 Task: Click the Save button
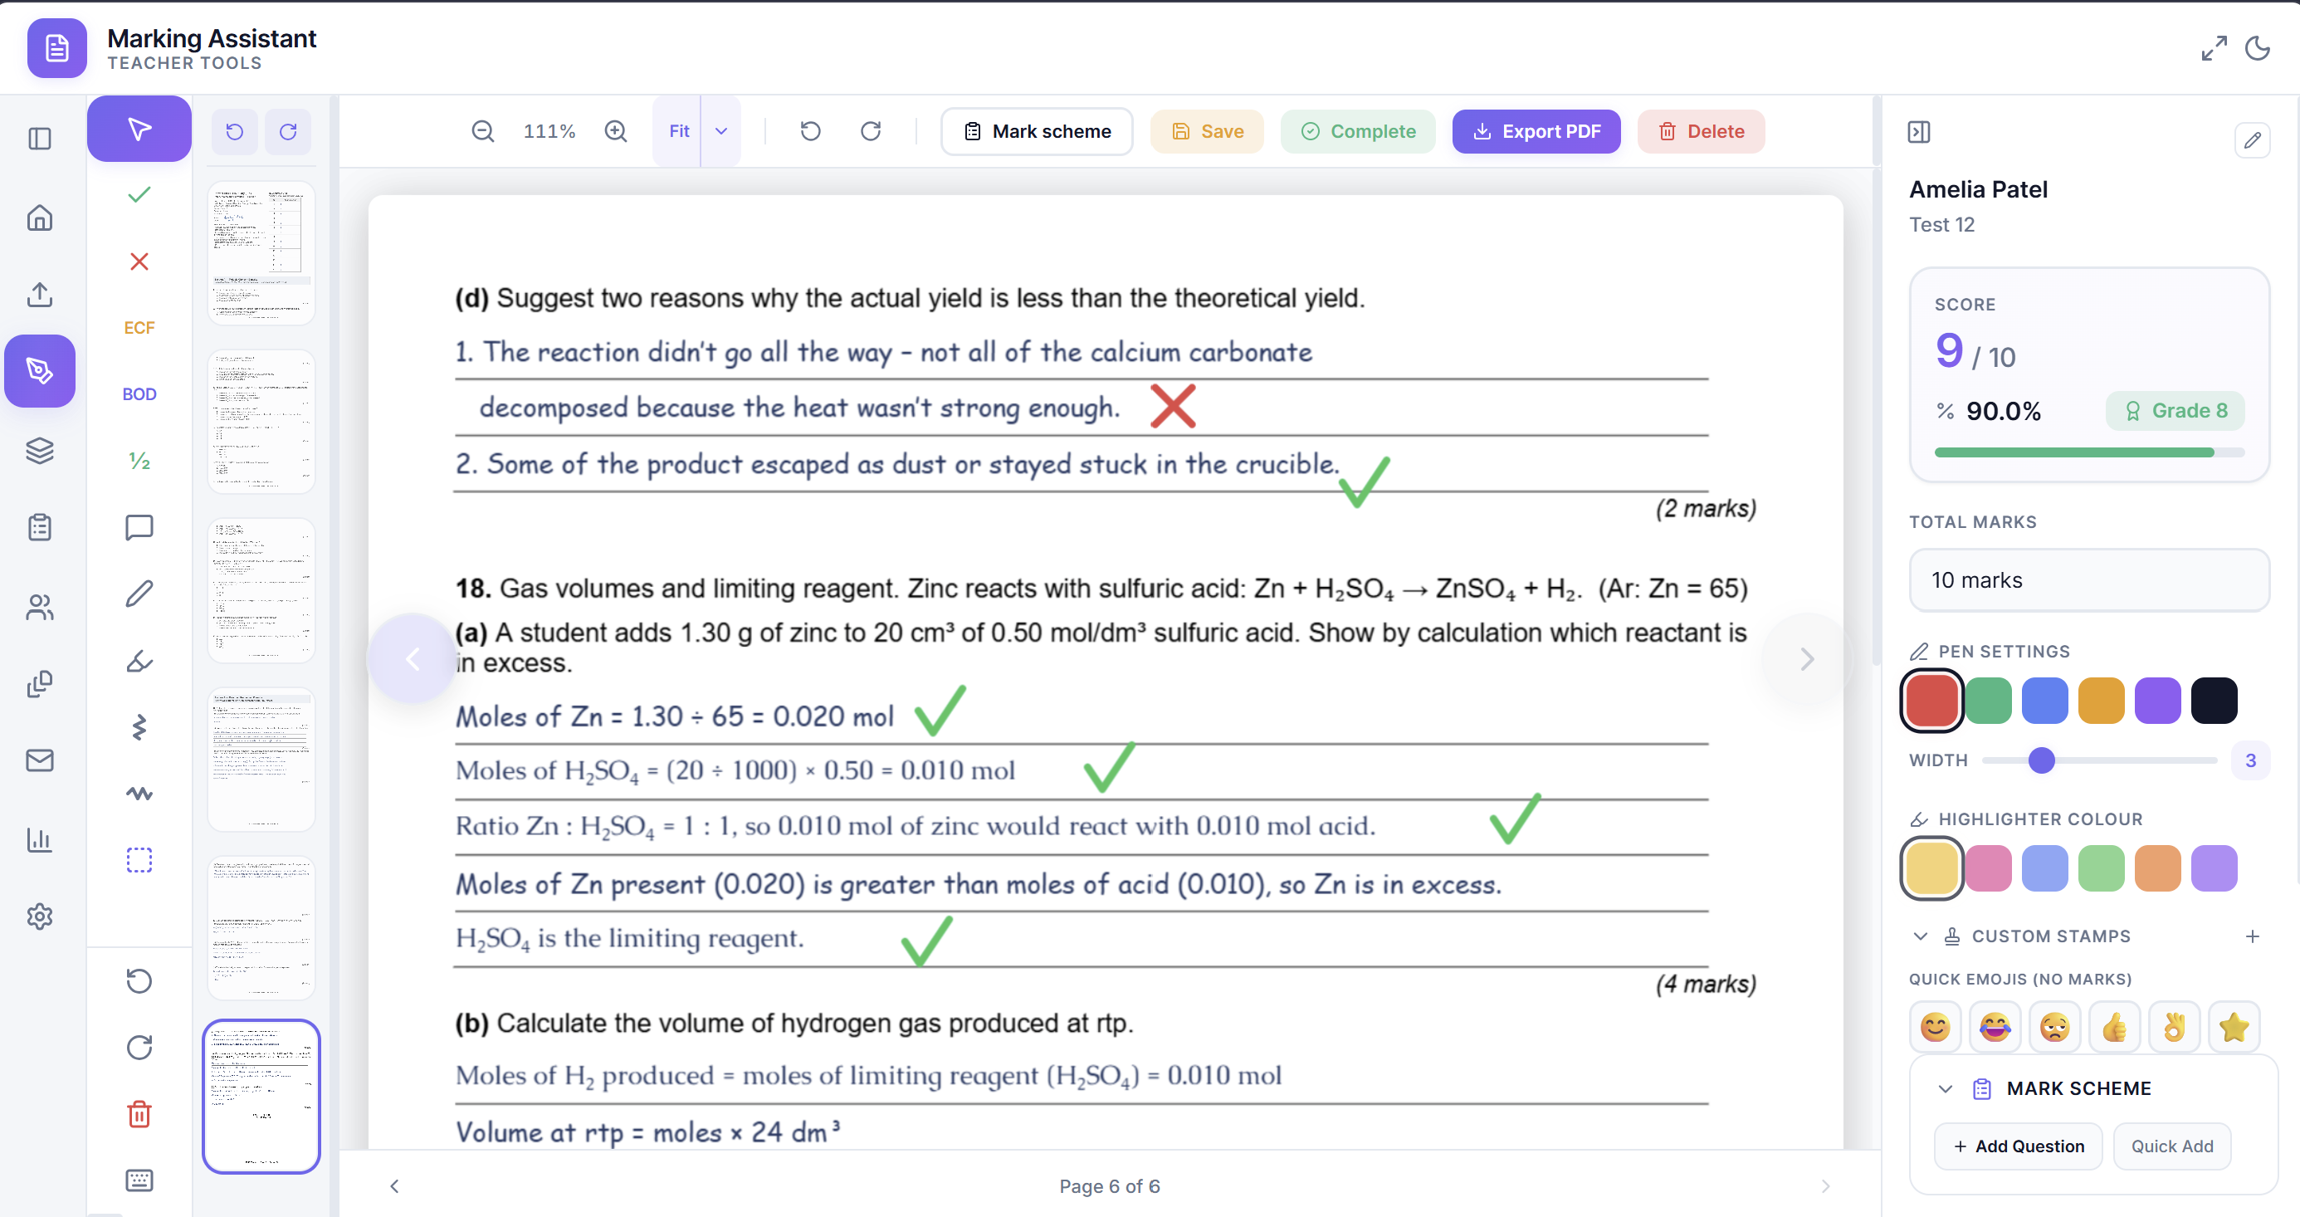coord(1206,131)
